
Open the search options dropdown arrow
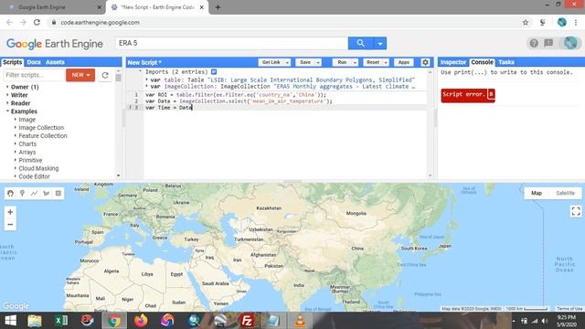tap(380, 43)
